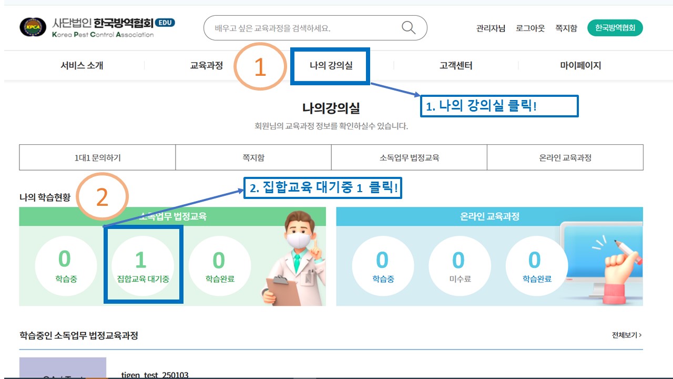Click the 로그아웃 link
This screenshot has width=673, height=379.
pyautogui.click(x=531, y=28)
